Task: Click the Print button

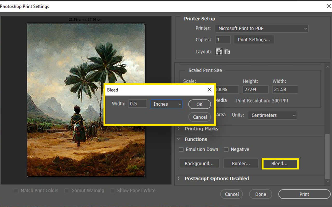Action: point(304,194)
